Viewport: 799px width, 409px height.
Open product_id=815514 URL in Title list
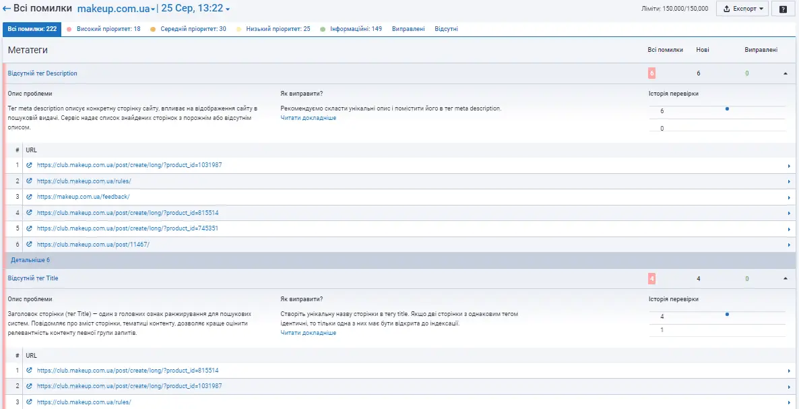point(127,371)
